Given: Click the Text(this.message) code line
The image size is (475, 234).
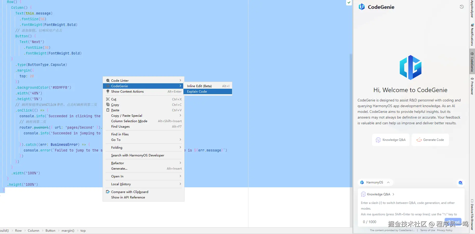Looking at the screenshot, I should point(34,13).
